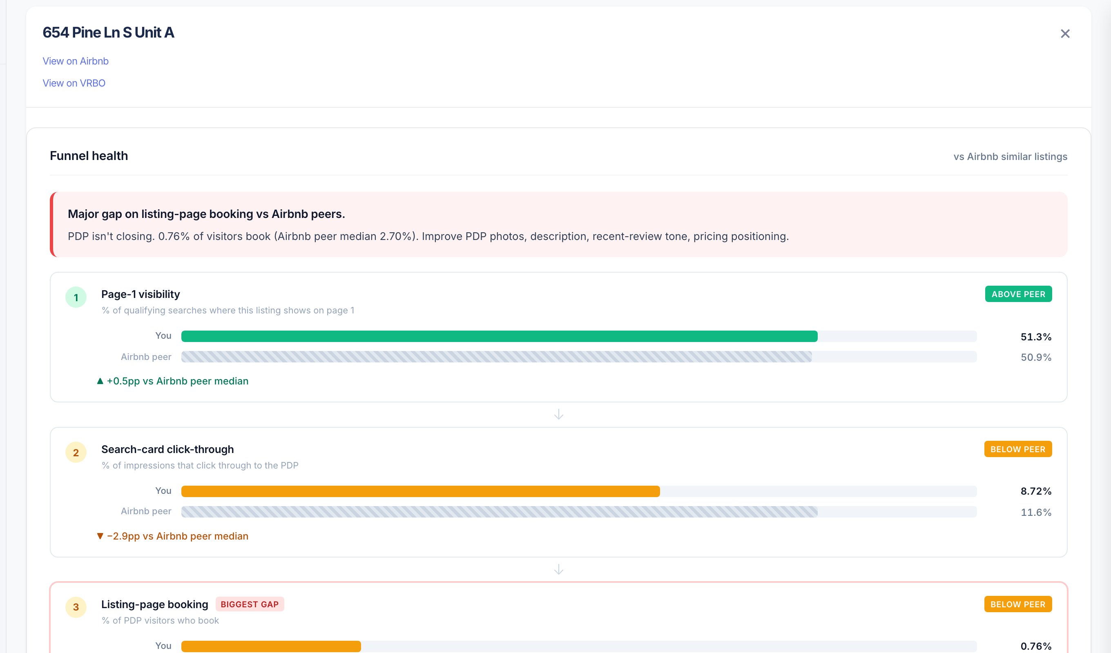Click the 'You' label in Search-card click-through
Screen dimensions: 1111x653
(x=163, y=491)
